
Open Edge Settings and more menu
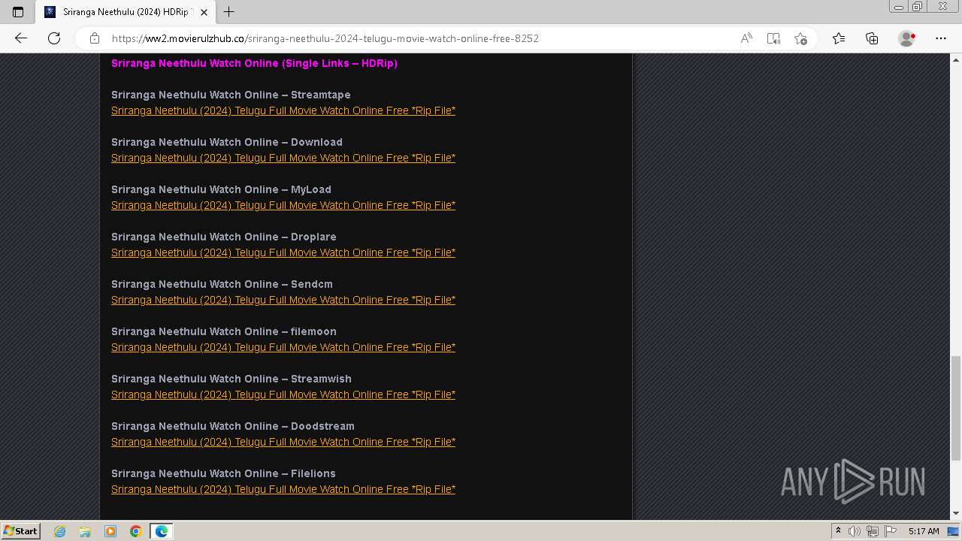pos(941,38)
